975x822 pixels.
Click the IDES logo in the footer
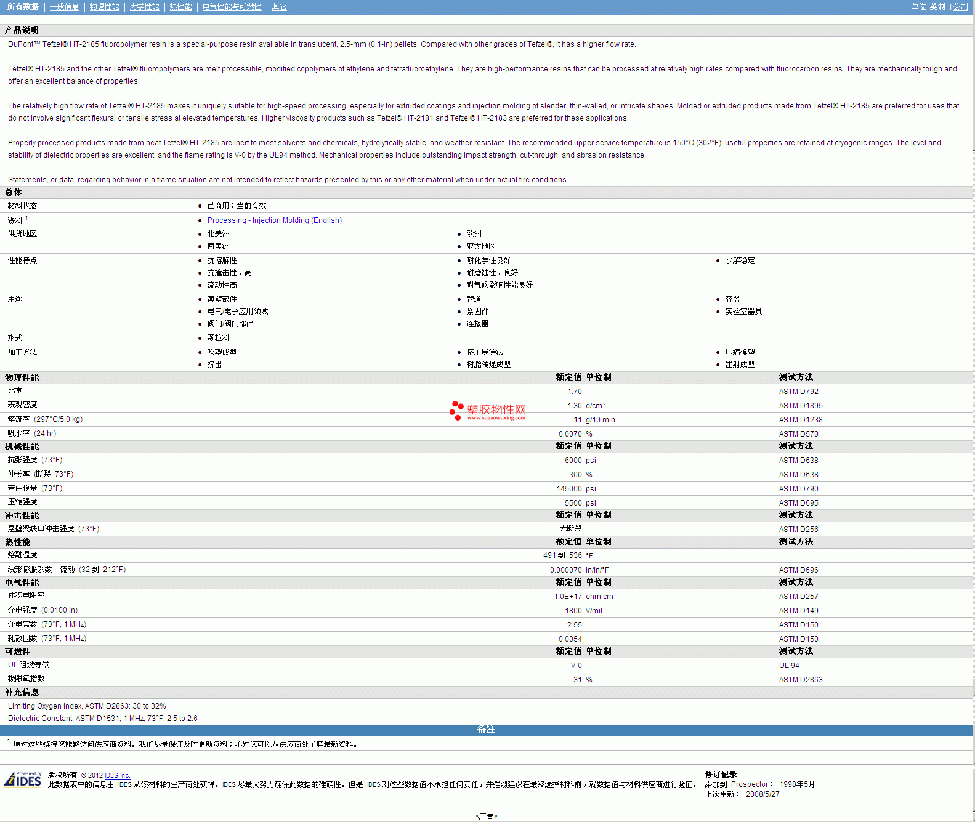[23, 780]
